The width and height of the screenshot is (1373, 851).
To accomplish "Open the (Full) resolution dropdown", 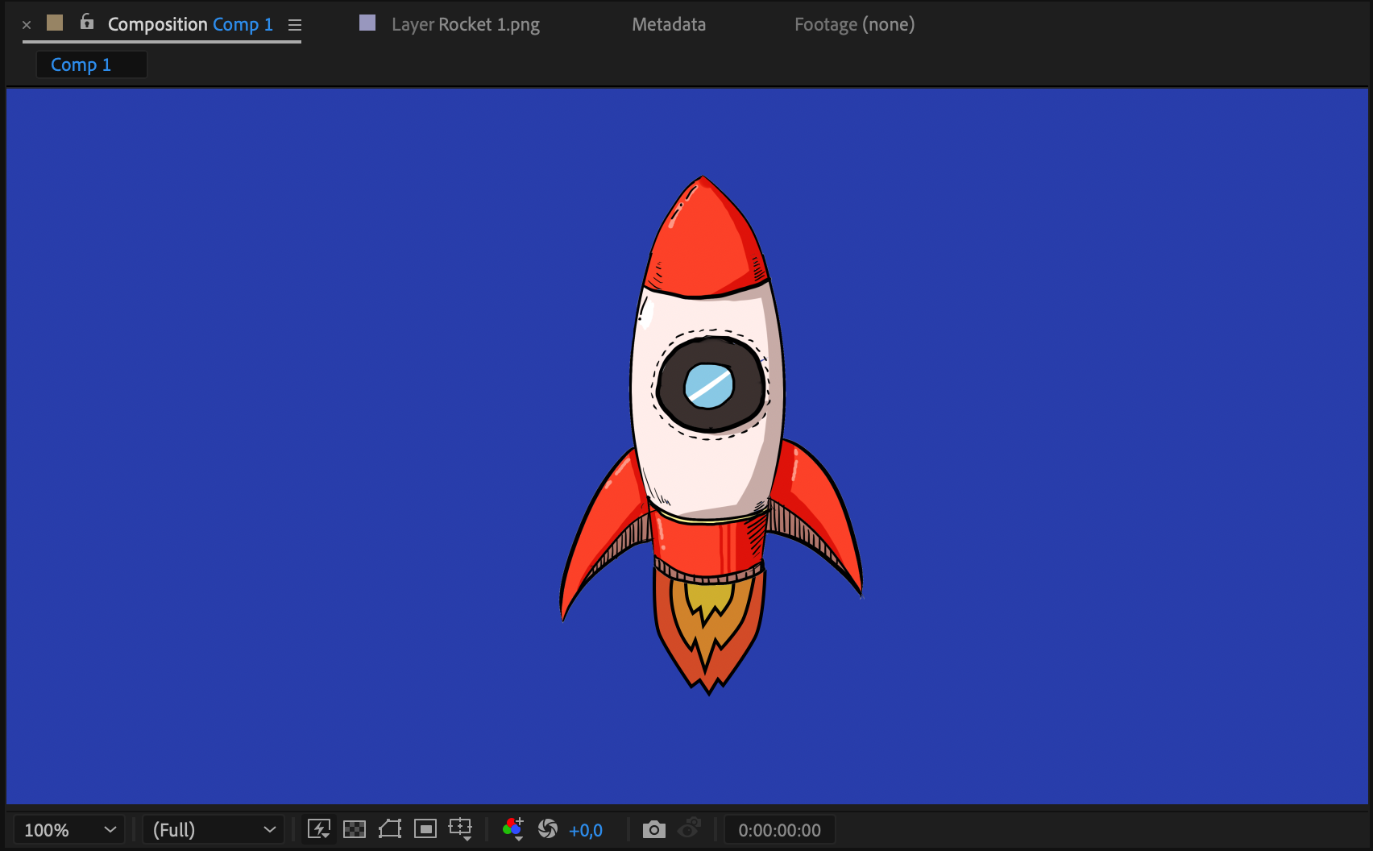I will (x=214, y=830).
